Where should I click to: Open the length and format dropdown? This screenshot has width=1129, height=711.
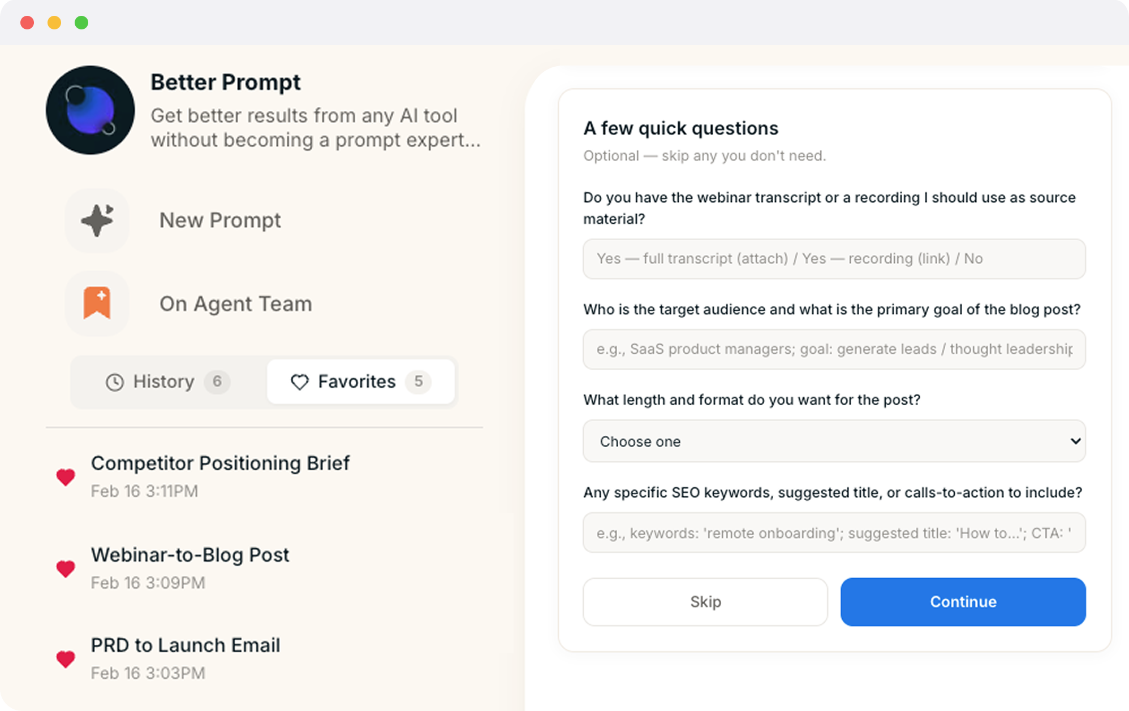834,441
